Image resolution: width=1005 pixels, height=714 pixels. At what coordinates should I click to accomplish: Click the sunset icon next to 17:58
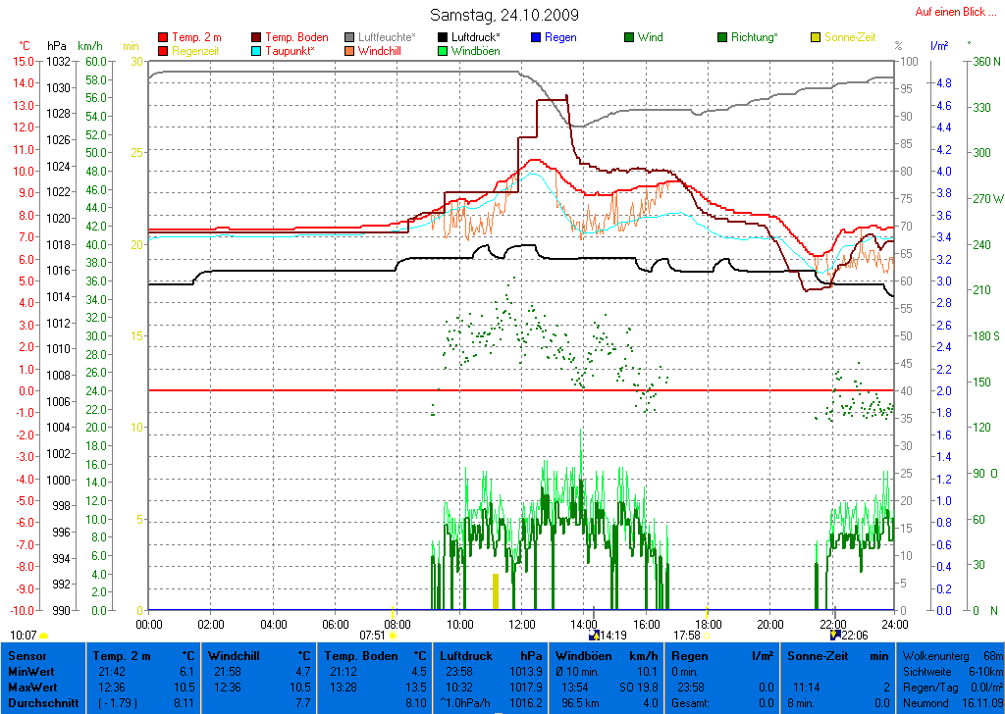707,636
